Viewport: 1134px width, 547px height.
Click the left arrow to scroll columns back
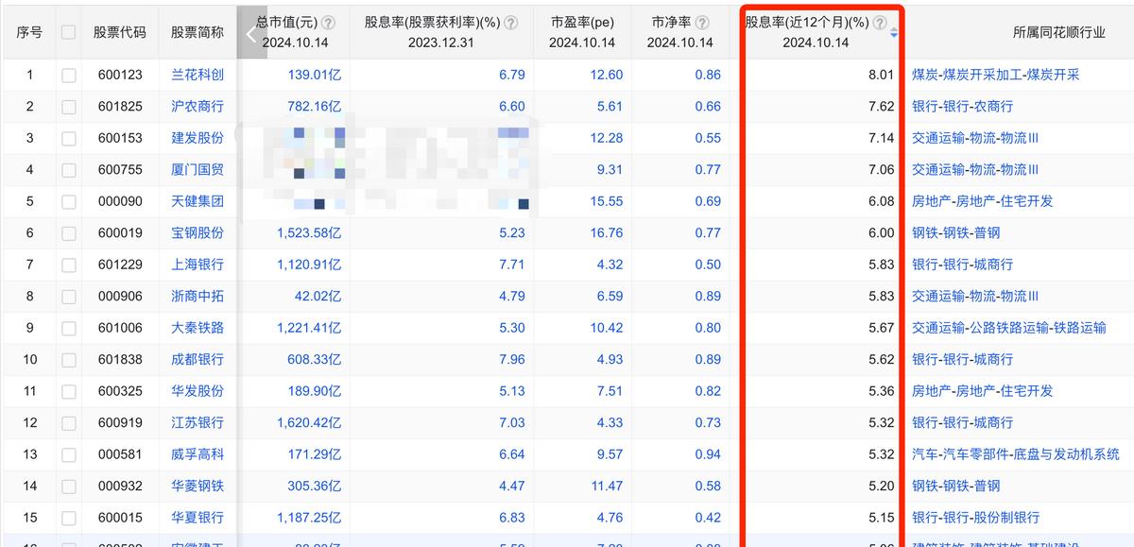click(250, 35)
